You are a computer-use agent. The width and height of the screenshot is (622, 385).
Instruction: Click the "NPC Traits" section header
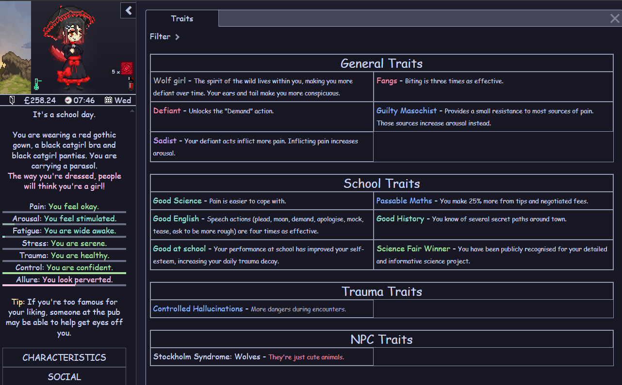pos(382,339)
